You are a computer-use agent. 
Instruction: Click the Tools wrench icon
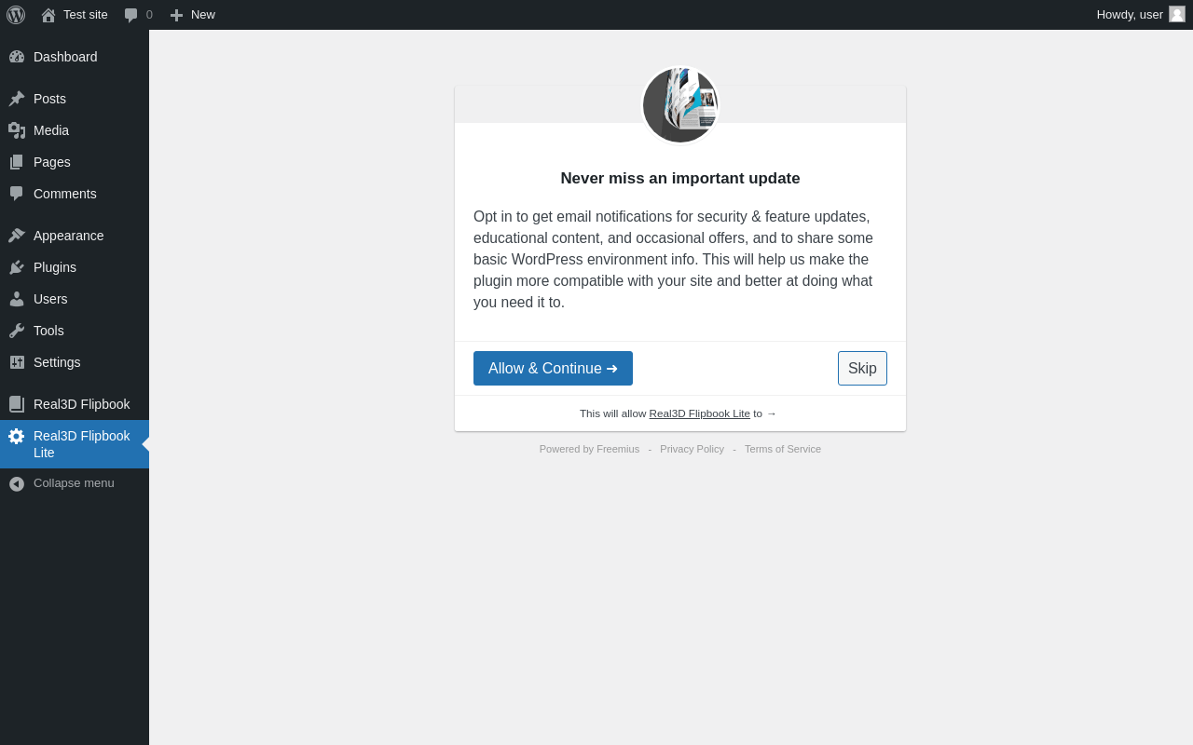click(17, 331)
